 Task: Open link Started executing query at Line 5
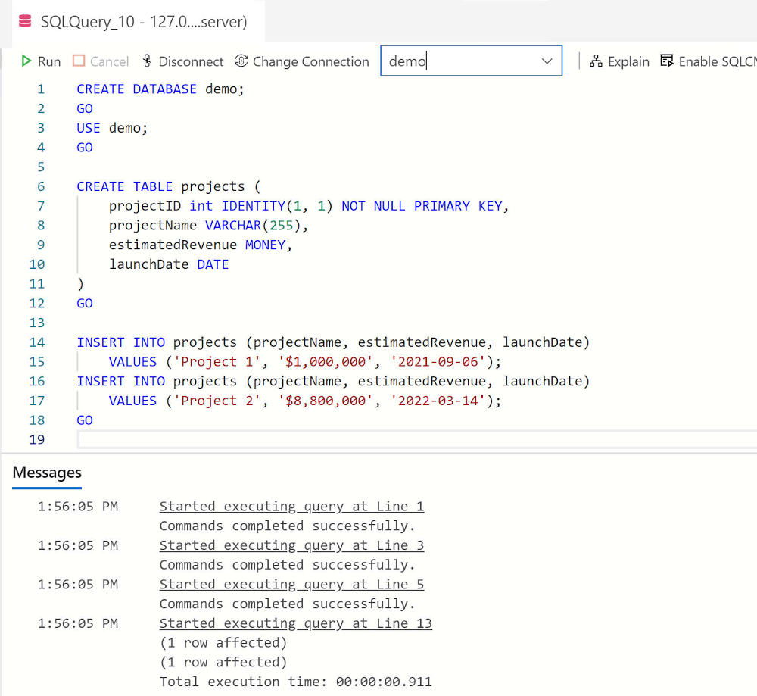coord(291,585)
